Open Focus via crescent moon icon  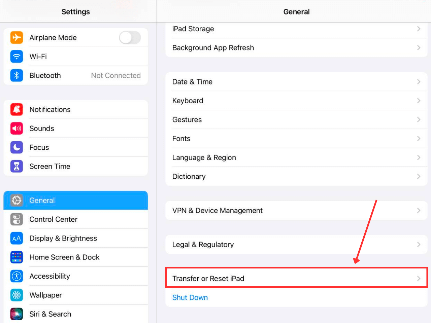[x=16, y=147]
